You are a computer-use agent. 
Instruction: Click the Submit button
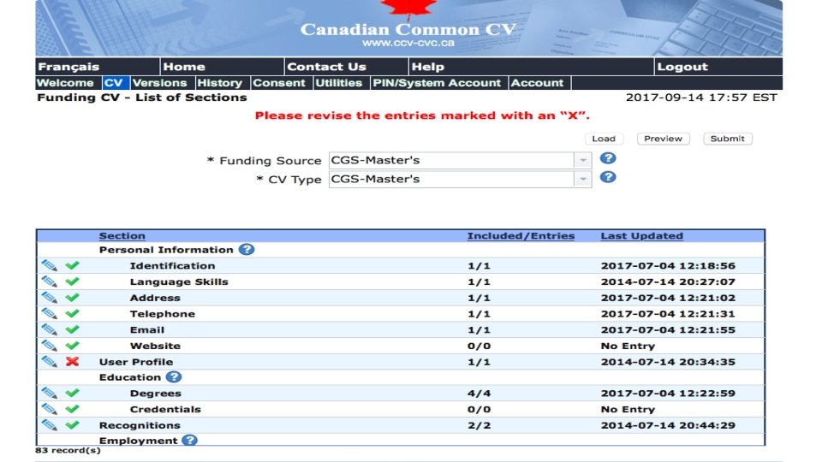[x=728, y=139]
